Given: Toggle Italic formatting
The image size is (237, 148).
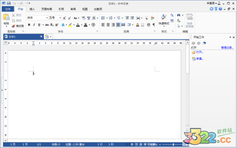Looking at the screenshot, I should 34,25.
